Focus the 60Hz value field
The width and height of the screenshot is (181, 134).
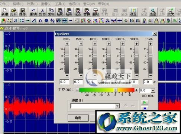tap(64, 82)
